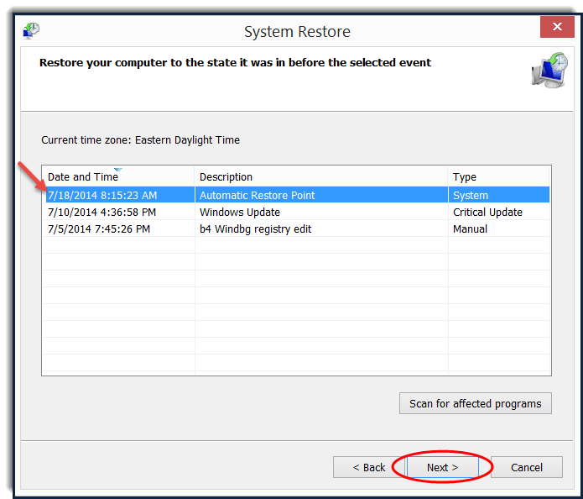
Task: Click Windows Update description cell
Action: pos(321,212)
